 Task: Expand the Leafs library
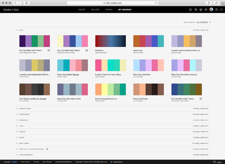coord(17,126)
